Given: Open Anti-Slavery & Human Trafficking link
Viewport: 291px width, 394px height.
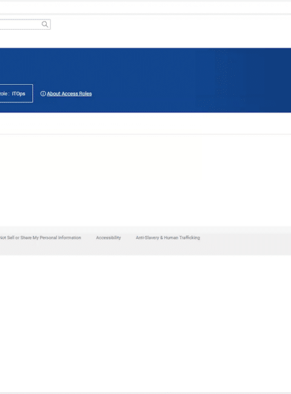Looking at the screenshot, I should point(168,238).
